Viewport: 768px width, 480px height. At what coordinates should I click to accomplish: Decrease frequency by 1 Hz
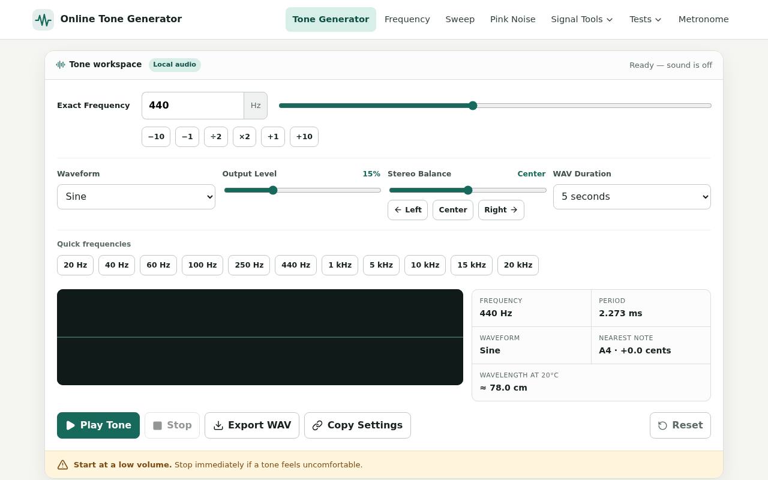[x=187, y=137]
